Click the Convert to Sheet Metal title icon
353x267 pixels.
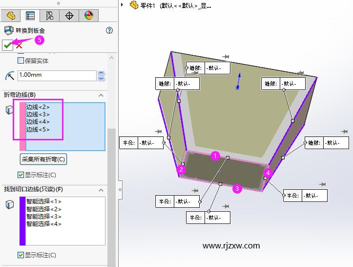tap(9, 30)
